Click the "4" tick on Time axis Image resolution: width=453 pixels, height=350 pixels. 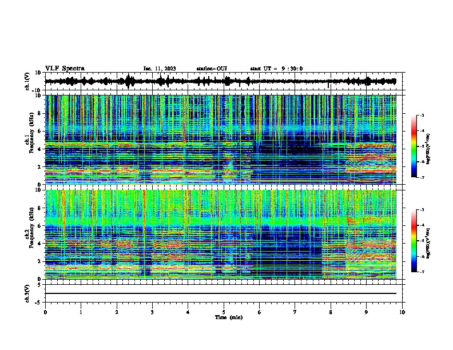(188, 312)
